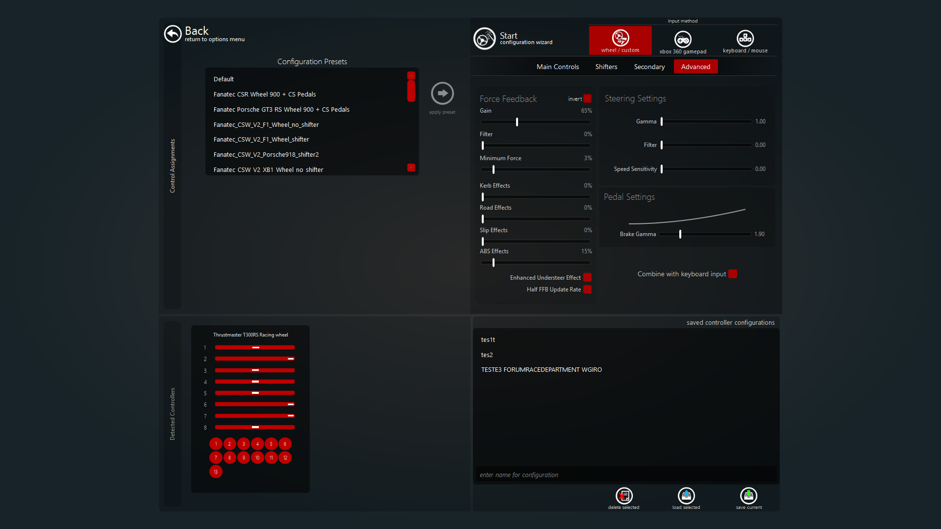Click the configuration name input field
Viewport: 941px width, 529px height.
click(x=625, y=475)
